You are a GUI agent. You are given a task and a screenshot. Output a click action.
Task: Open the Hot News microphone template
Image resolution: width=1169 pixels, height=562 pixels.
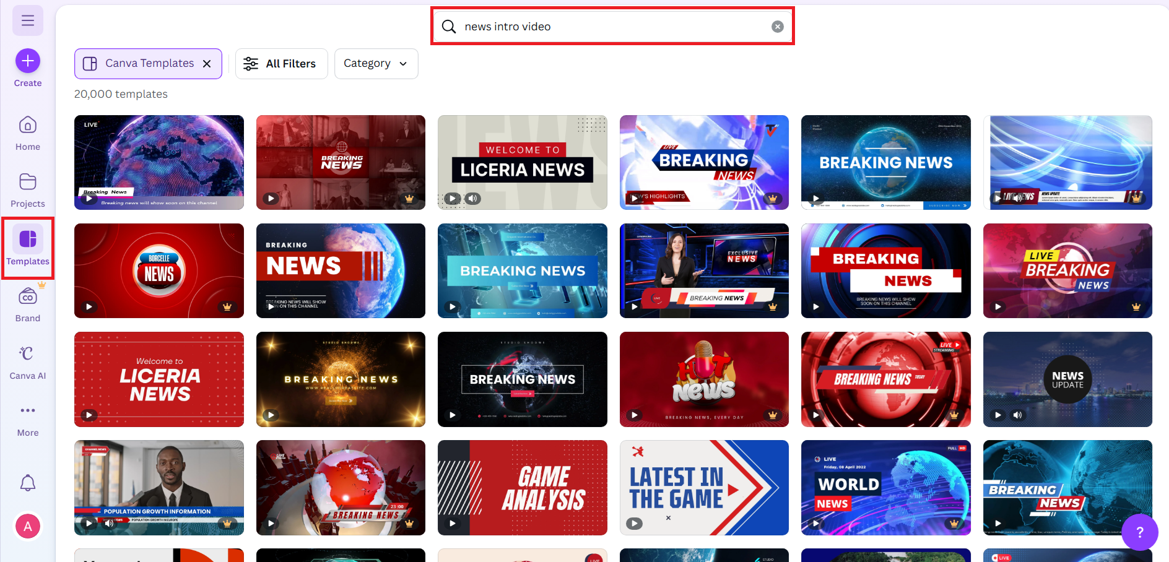pyautogui.click(x=704, y=379)
